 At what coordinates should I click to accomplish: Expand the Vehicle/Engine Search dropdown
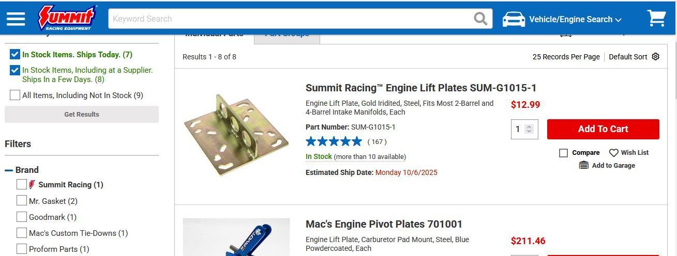(x=575, y=20)
